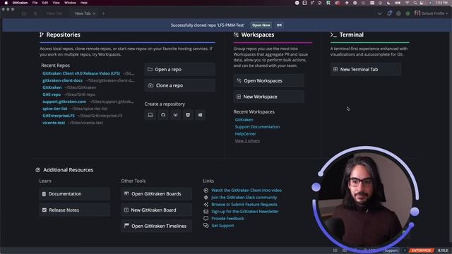This screenshot has height=254, width=452.
Task: Dismiss notification with OK button
Action: pyautogui.click(x=279, y=25)
